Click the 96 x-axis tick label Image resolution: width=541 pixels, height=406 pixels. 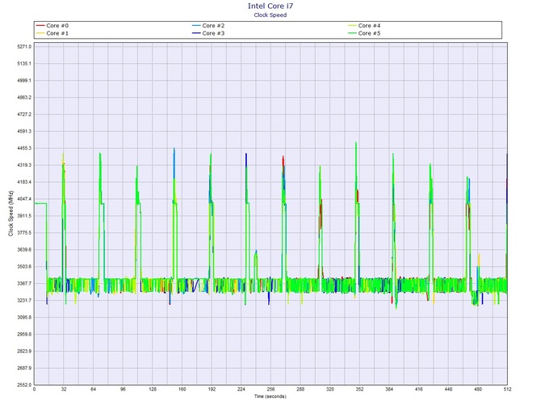point(124,389)
